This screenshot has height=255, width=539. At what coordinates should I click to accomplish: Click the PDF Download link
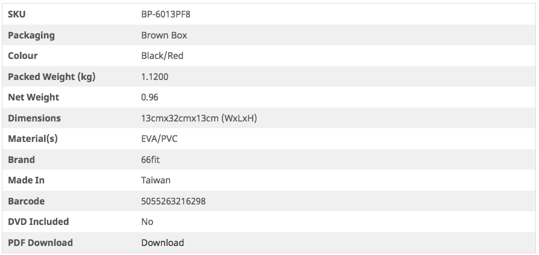pyautogui.click(x=162, y=243)
